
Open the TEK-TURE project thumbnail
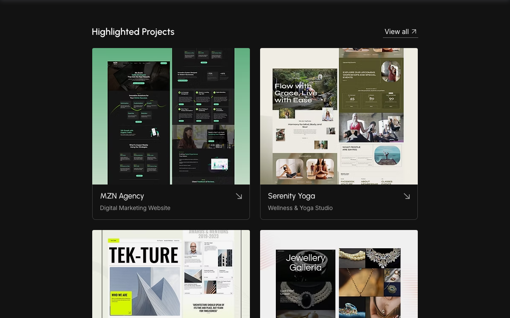pos(171,274)
